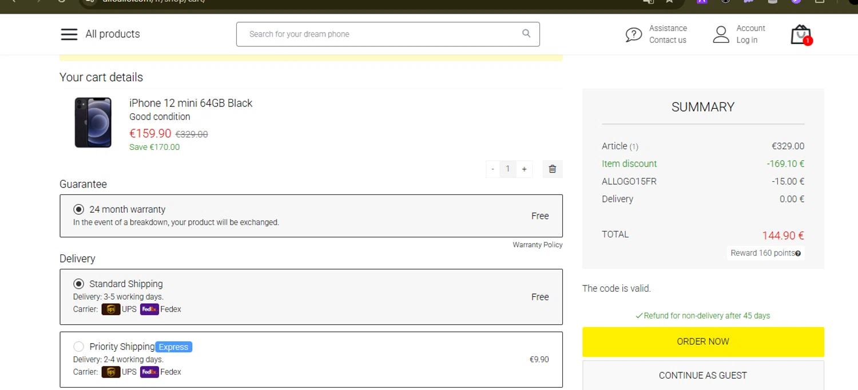Image resolution: width=858 pixels, height=390 pixels.
Task: Open the Warranty Policy link
Action: pos(538,245)
